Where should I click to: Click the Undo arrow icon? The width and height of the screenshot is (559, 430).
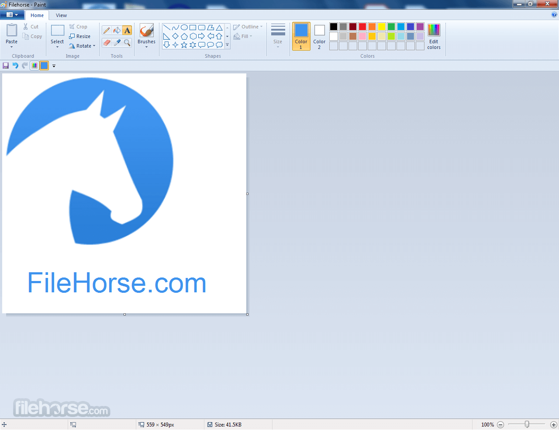(x=15, y=66)
